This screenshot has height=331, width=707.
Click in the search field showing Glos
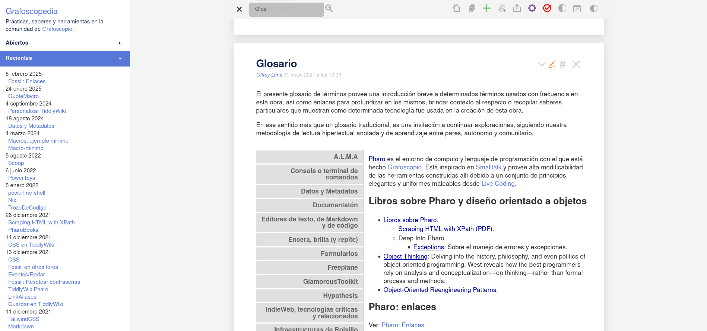click(286, 9)
